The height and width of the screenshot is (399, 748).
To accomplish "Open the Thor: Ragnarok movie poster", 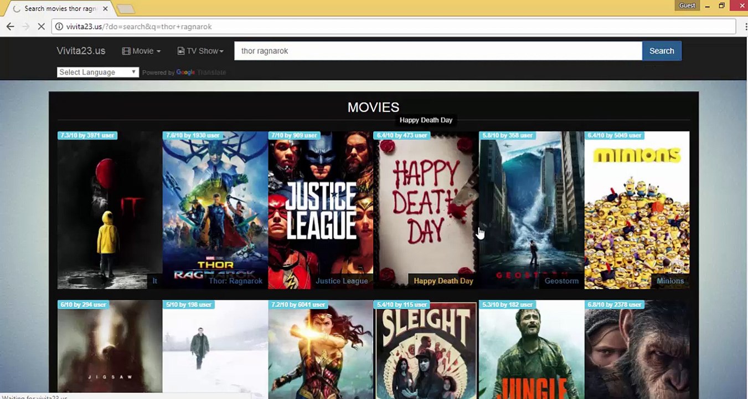I will (215, 210).
